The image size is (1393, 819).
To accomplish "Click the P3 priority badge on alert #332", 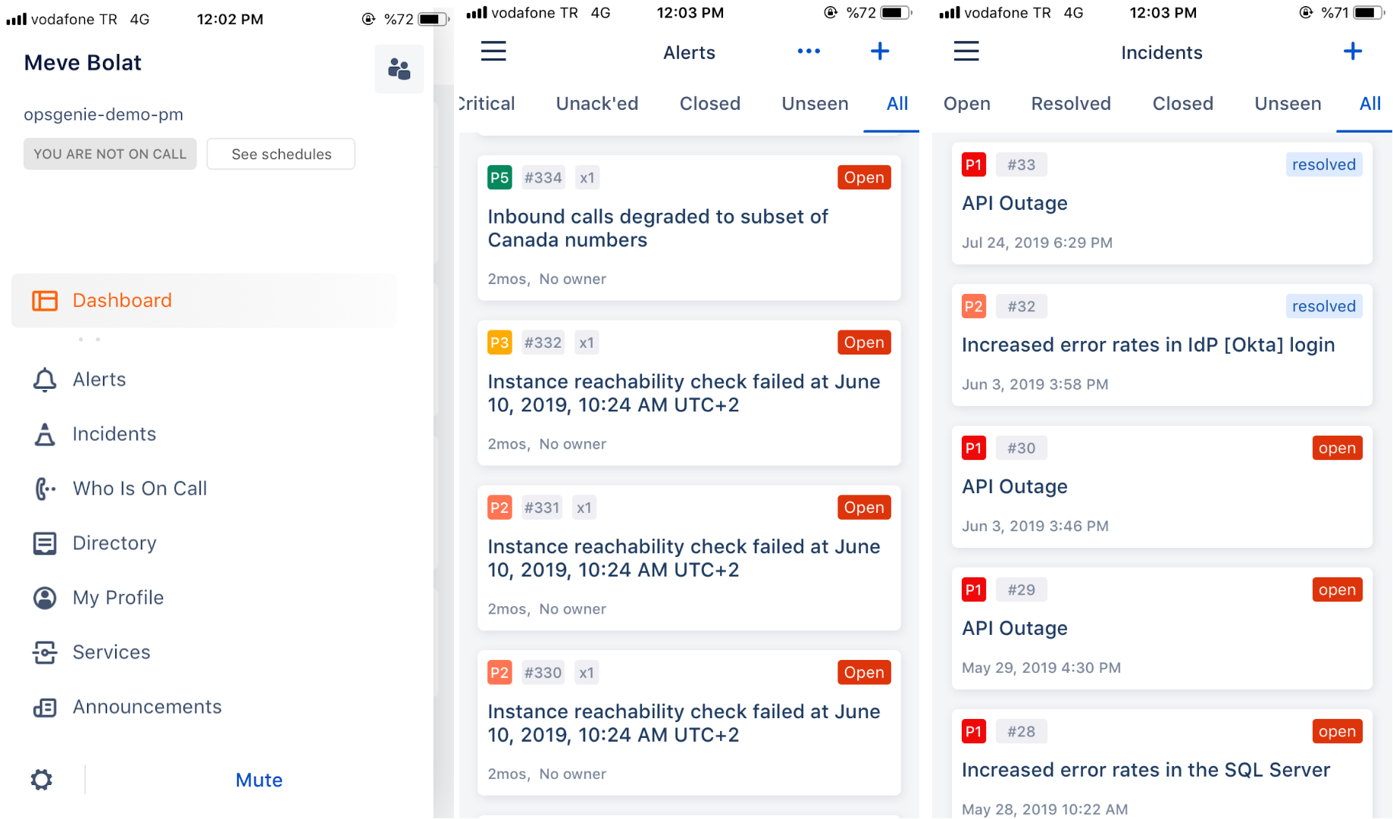I will (499, 342).
